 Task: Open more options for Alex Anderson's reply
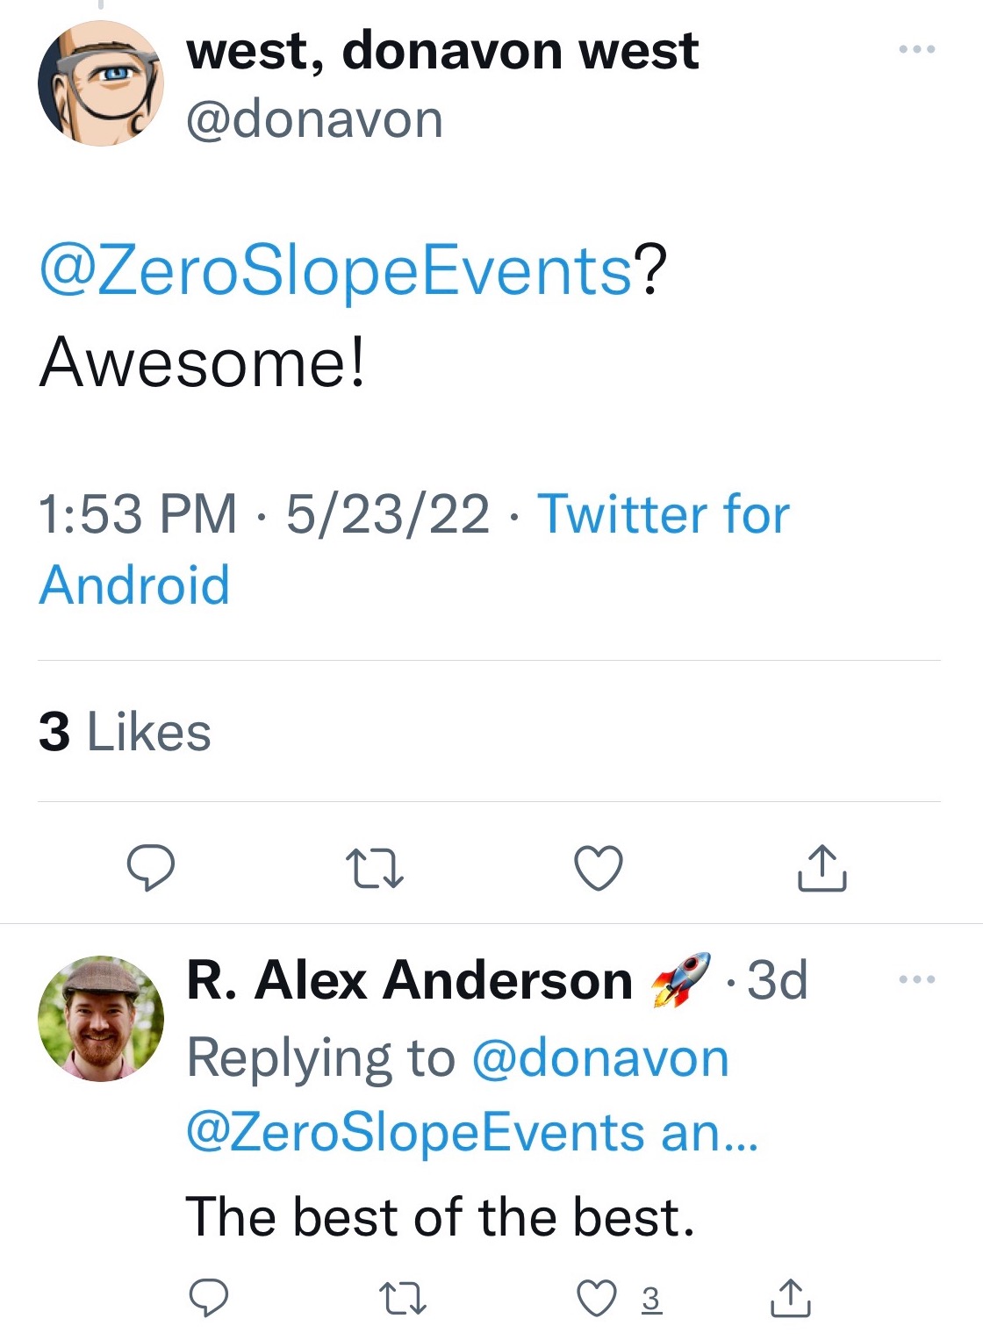pos(917,978)
